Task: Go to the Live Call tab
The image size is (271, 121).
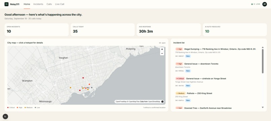Action: [60, 4]
